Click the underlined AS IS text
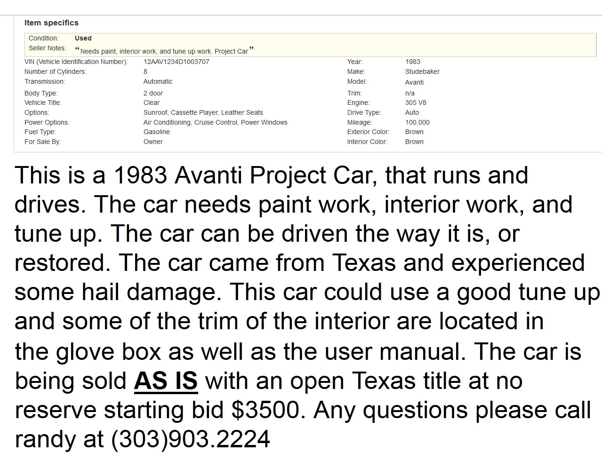Viewport: 602px width, 460px height. (166, 381)
